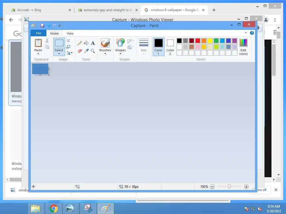The image size is (286, 214).
Task: Select the Pencil tool in Paint
Action: point(80,43)
